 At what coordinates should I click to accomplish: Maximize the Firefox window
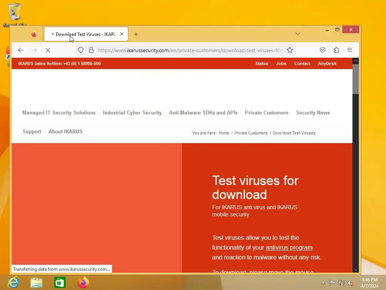coord(337,29)
